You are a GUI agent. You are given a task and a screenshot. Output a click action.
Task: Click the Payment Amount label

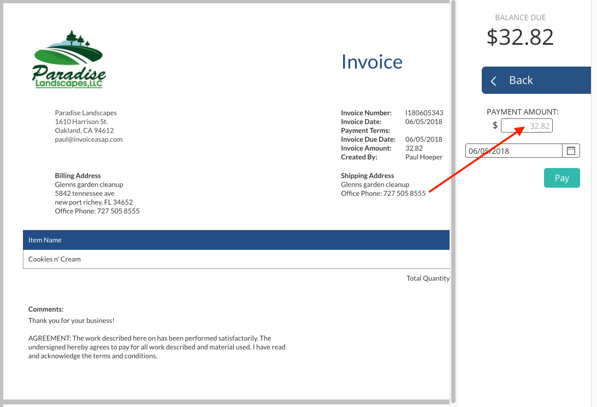522,112
